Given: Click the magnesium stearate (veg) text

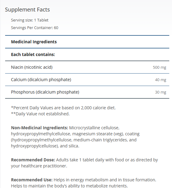Looking at the screenshot, I should (98, 134).
